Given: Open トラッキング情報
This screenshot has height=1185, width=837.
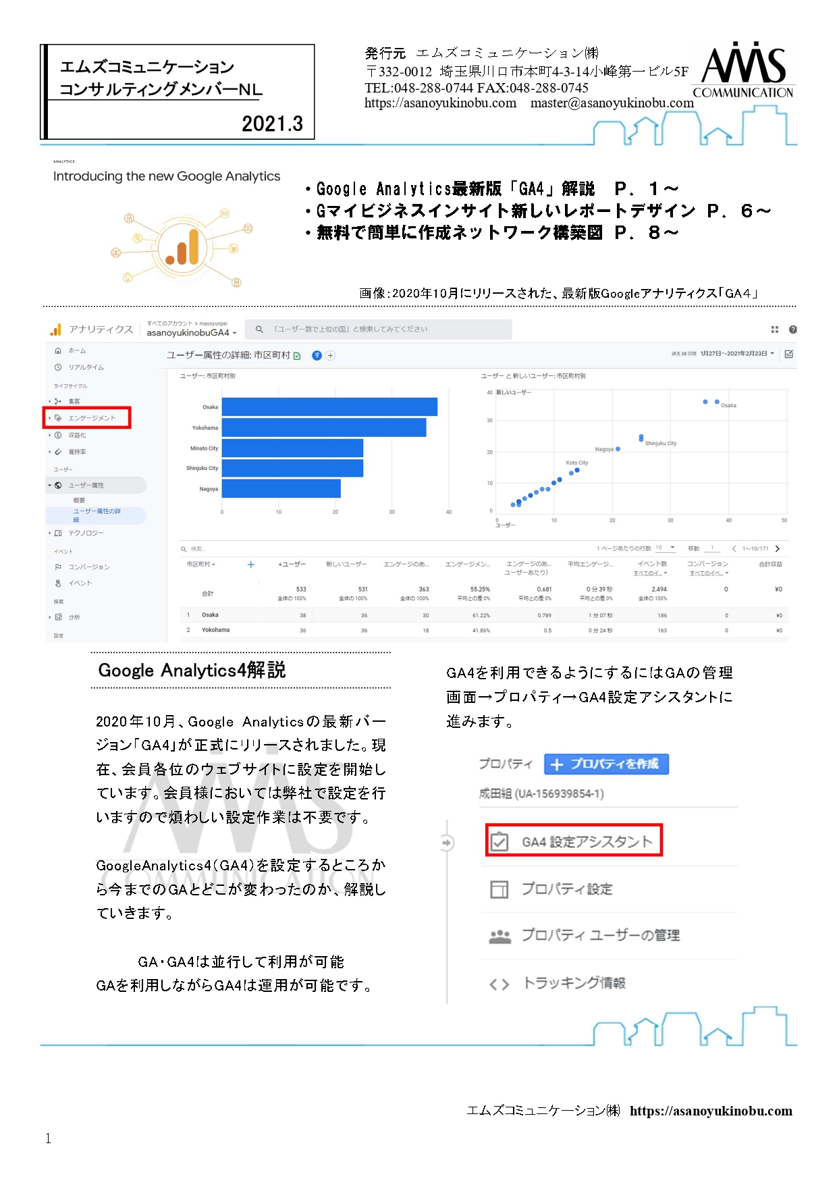Looking at the screenshot, I should (x=574, y=983).
